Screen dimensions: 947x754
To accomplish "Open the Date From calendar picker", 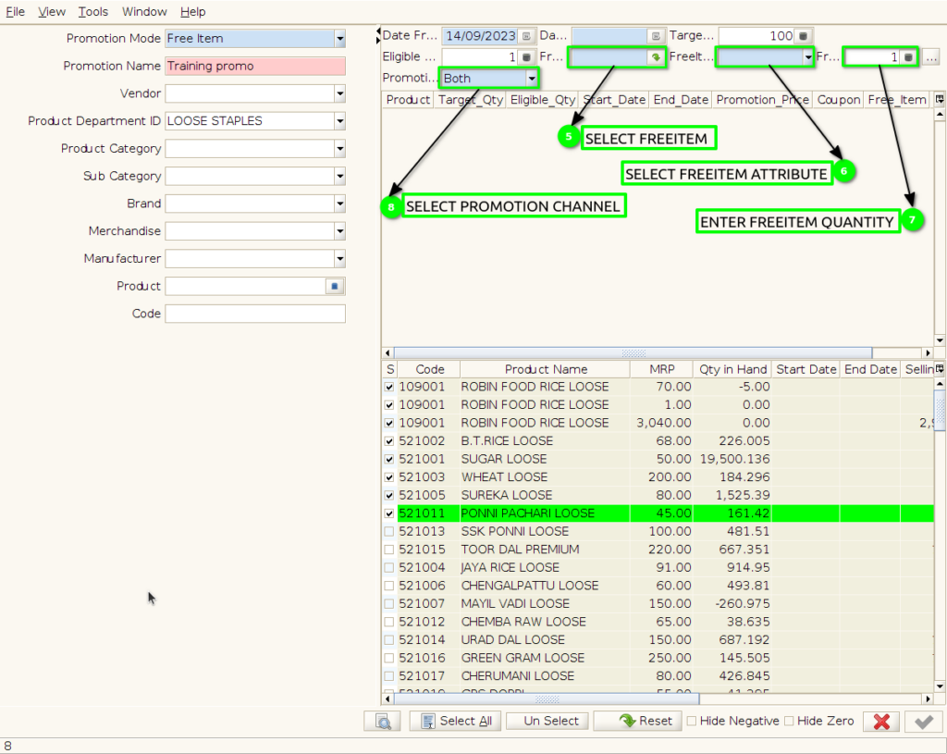I will click(526, 36).
